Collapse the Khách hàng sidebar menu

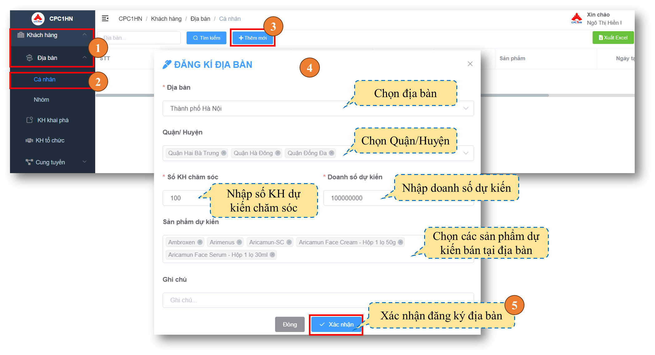point(84,35)
